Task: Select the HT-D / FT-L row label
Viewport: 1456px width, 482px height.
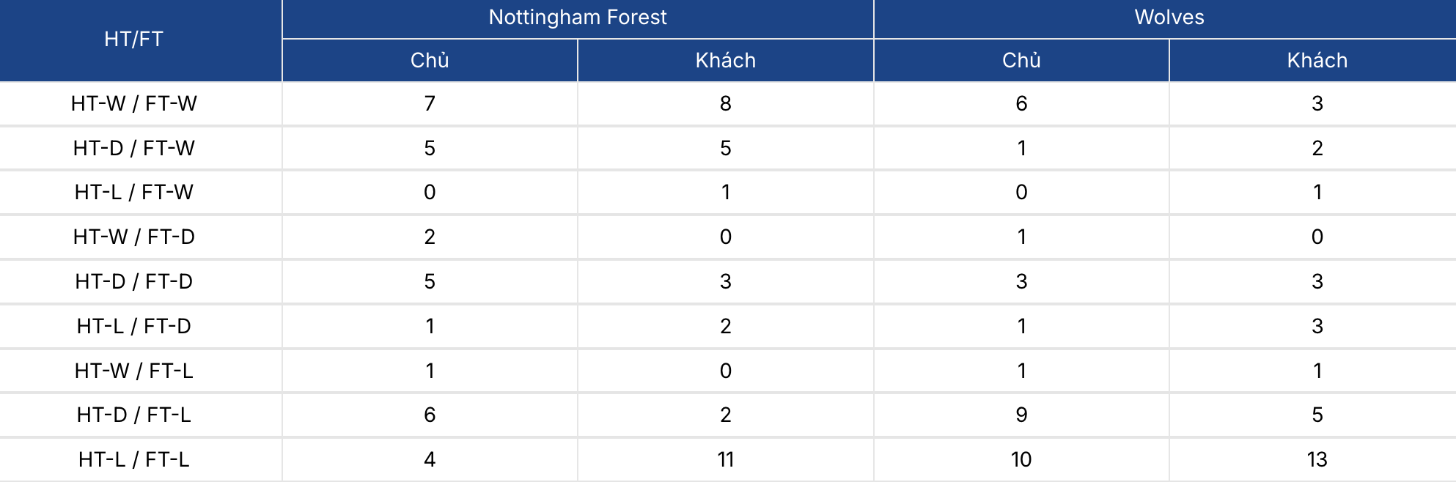Action: point(133,415)
